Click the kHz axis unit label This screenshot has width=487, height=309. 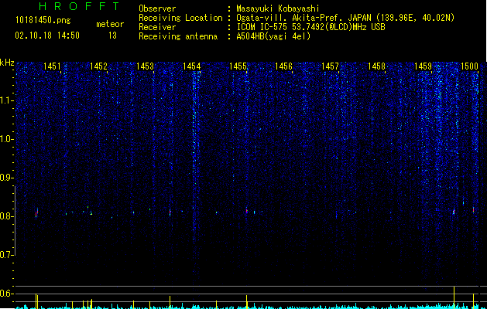7,63
